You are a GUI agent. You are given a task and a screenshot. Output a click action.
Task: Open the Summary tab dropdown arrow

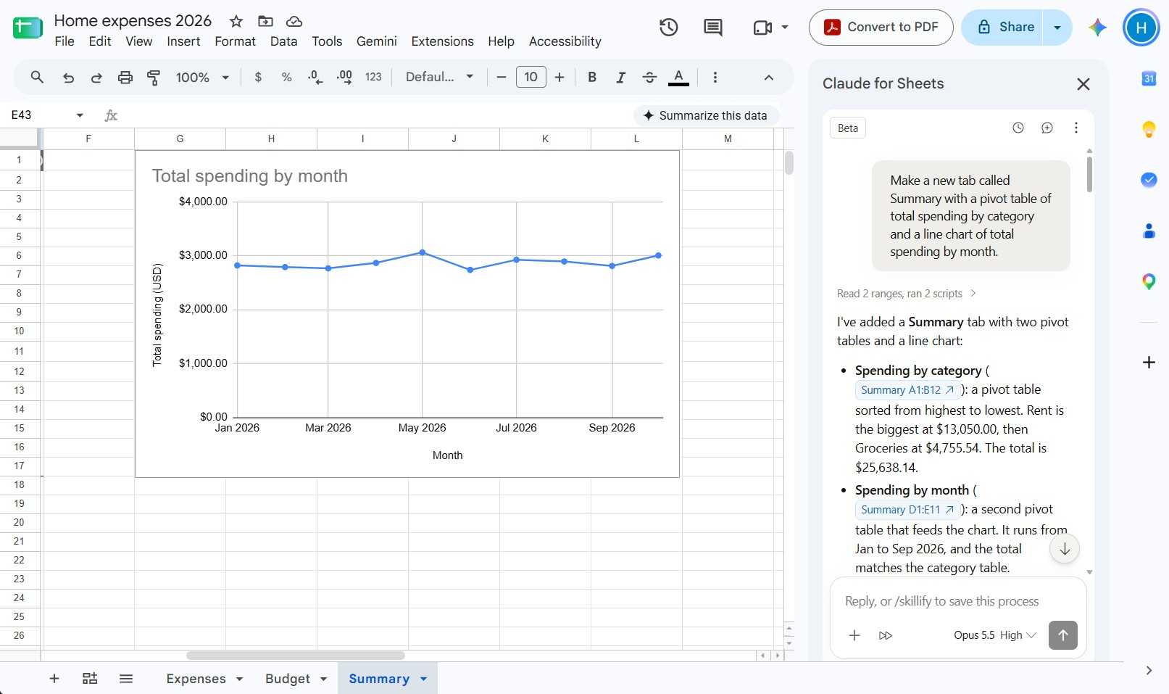pyautogui.click(x=423, y=679)
